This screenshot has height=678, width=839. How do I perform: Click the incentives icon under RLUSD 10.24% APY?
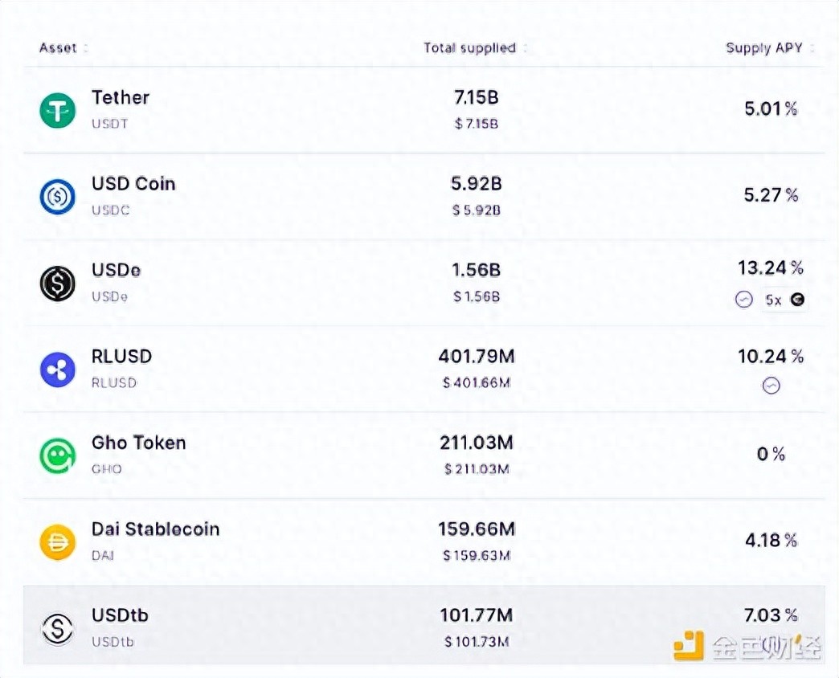pos(771,386)
